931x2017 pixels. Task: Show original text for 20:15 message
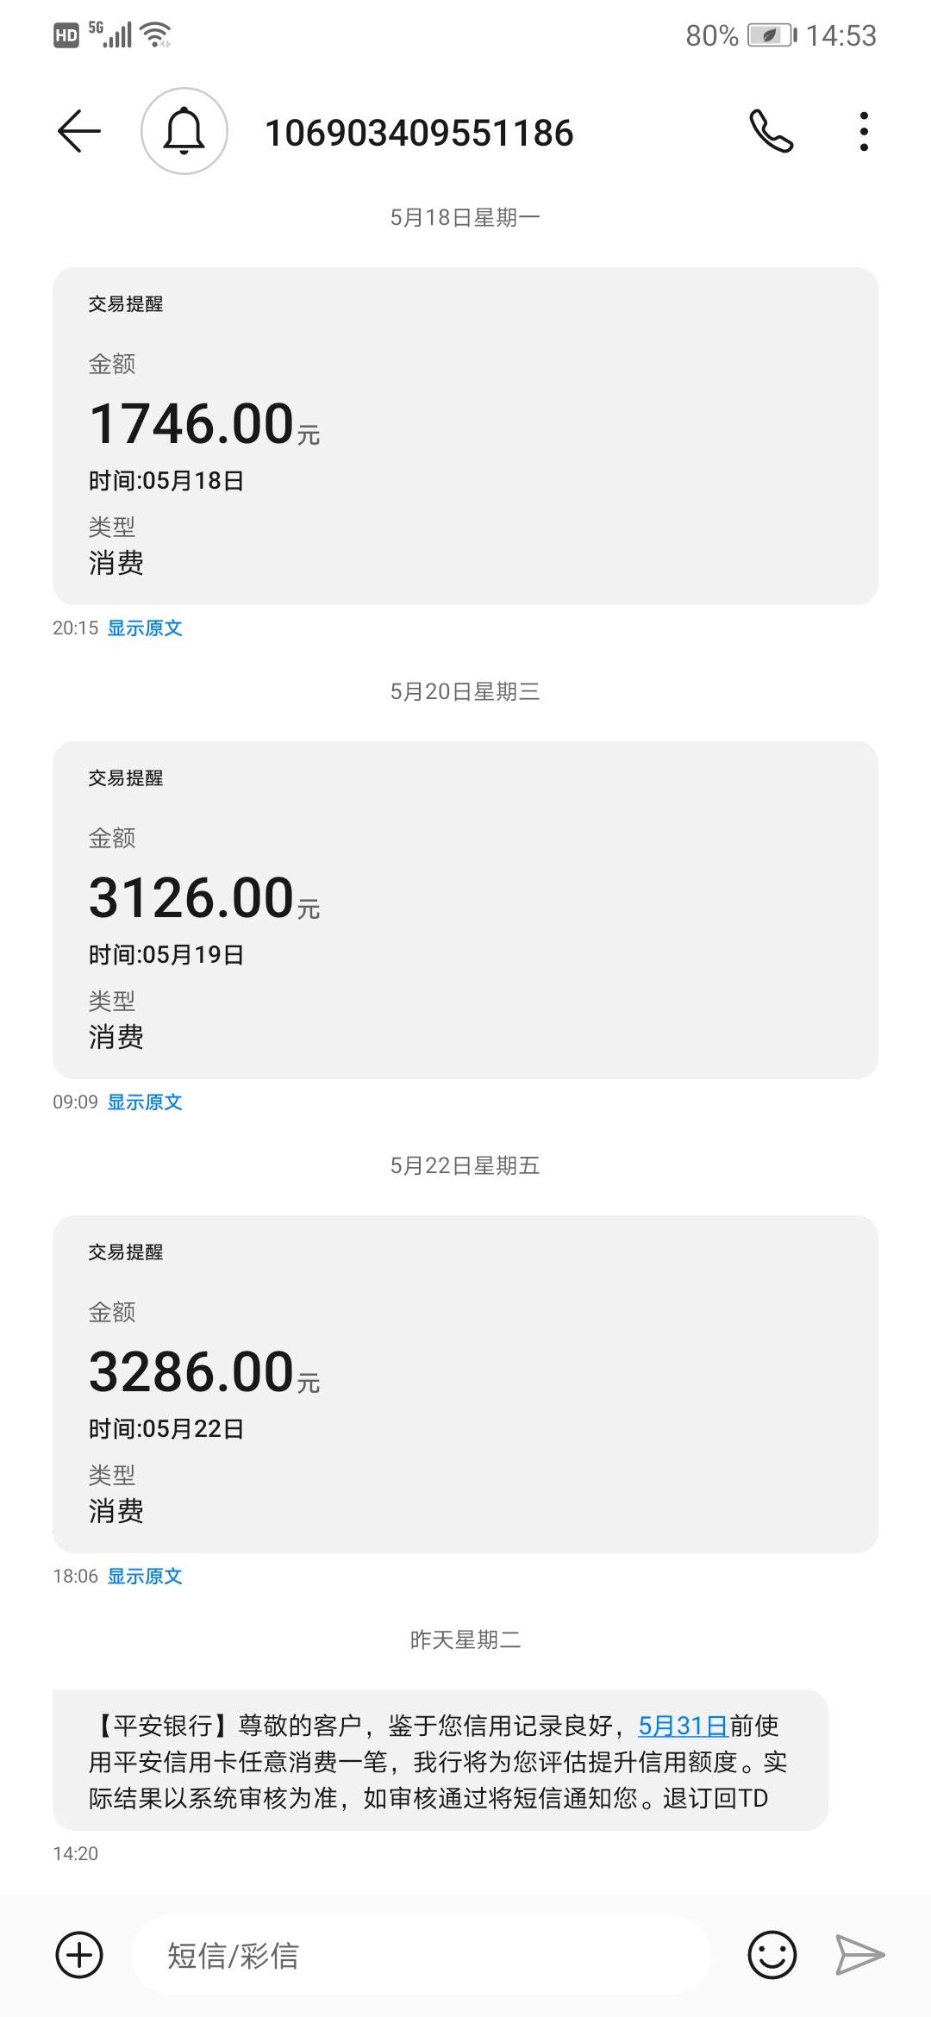coord(145,628)
